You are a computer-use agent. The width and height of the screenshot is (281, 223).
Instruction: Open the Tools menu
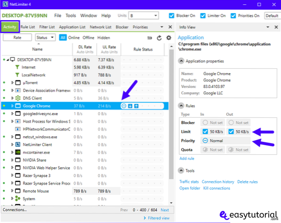(x=71, y=16)
